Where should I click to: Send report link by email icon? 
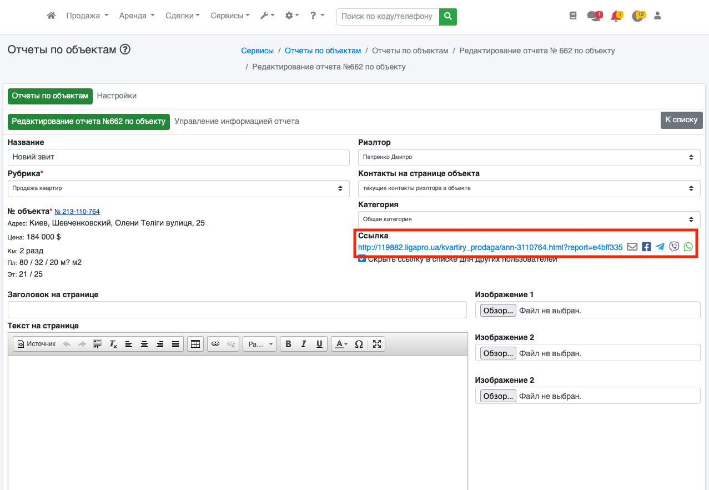coord(632,247)
